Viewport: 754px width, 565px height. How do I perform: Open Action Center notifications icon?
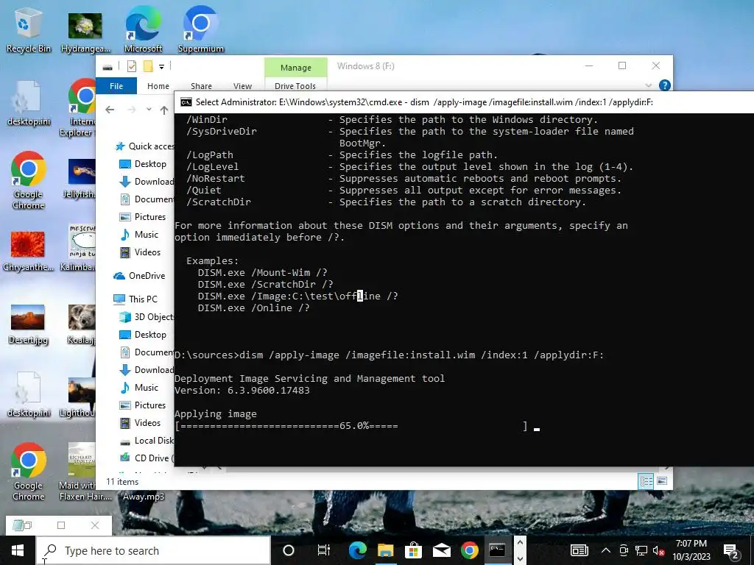pyautogui.click(x=731, y=550)
